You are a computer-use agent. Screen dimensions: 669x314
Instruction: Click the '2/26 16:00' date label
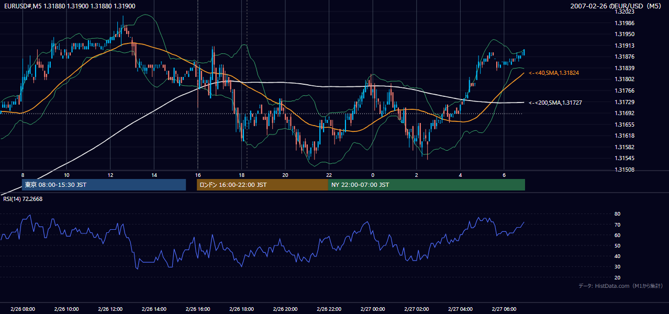coord(197,309)
